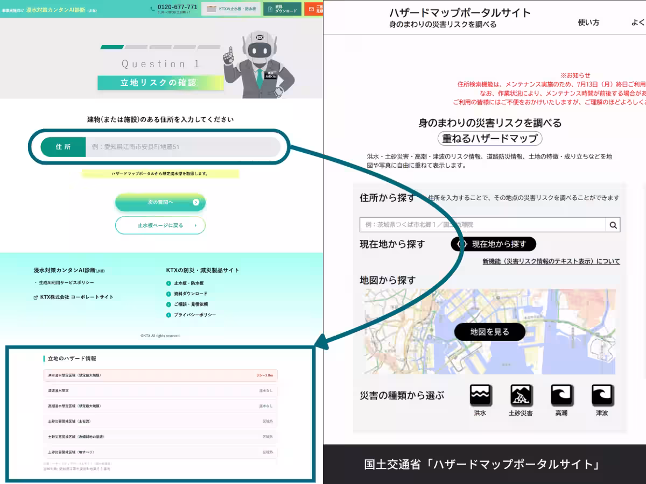Click the 地図から探す heading
This screenshot has width=646, height=484.
388,280
